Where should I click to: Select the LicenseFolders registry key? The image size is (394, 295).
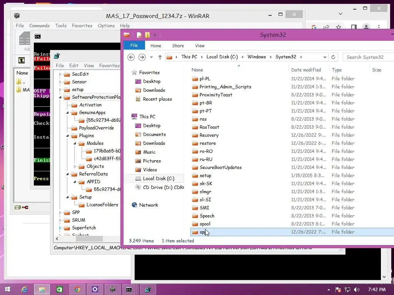[102, 205]
